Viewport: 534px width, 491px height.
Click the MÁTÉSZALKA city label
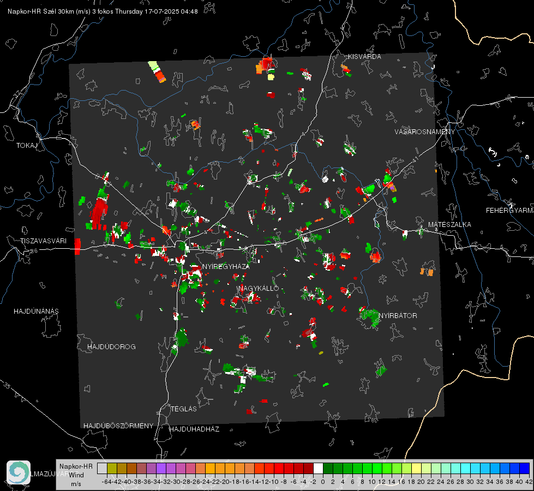pos(449,225)
